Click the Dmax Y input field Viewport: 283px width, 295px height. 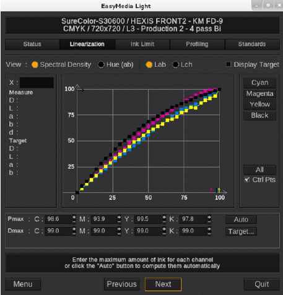(148, 231)
